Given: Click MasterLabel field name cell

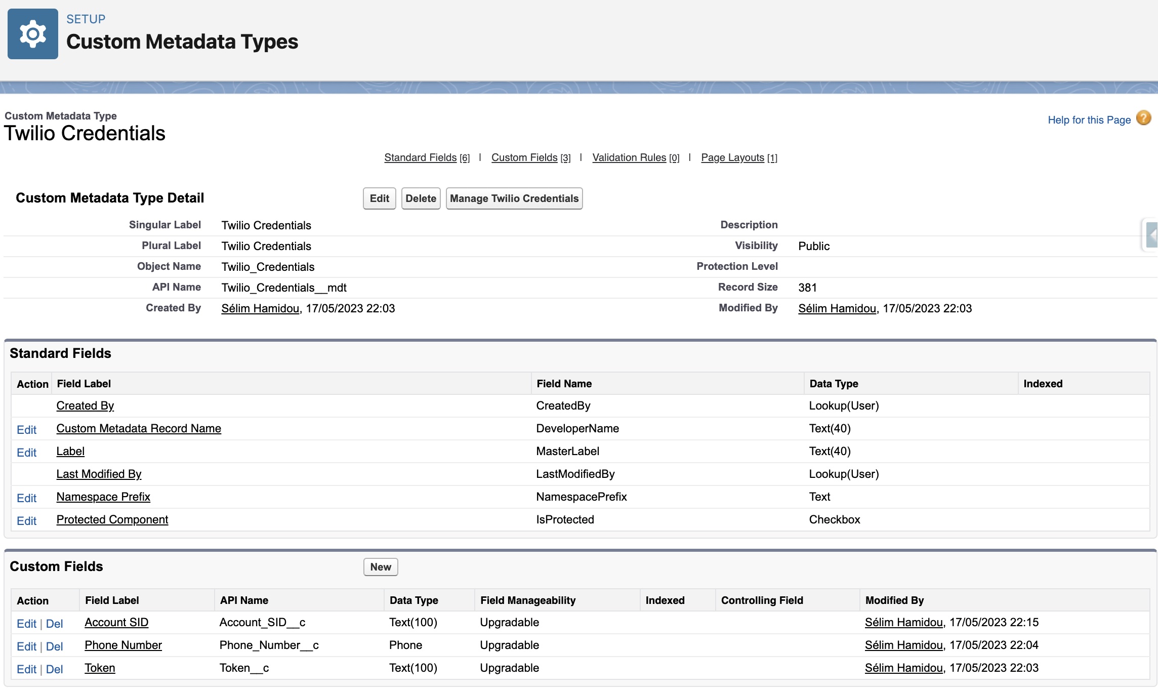Looking at the screenshot, I should pyautogui.click(x=567, y=451).
